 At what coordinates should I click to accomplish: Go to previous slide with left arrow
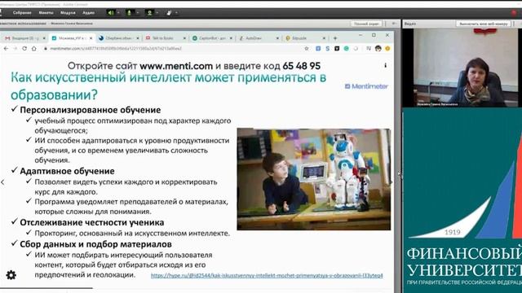pos(2,182)
